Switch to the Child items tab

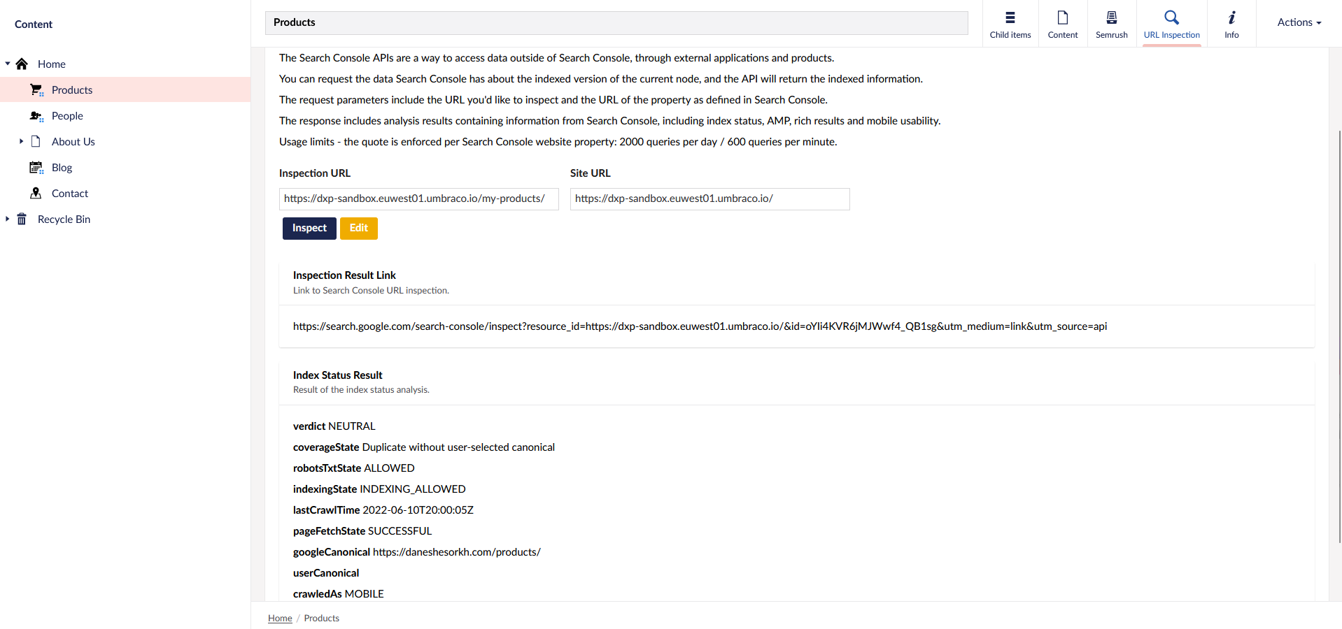(1010, 24)
